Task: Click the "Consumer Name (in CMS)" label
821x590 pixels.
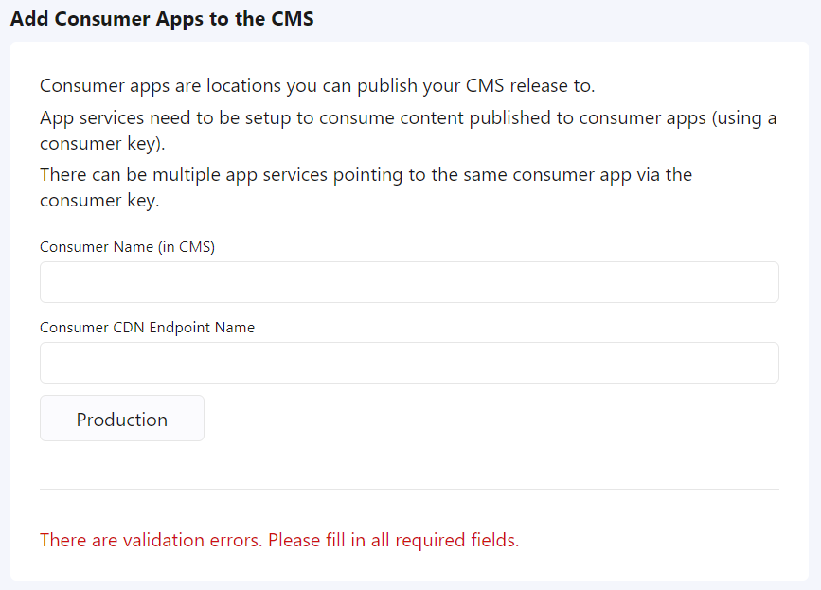Action: click(x=127, y=247)
